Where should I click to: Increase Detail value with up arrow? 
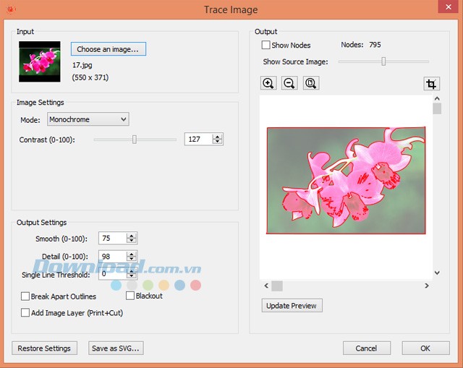(x=132, y=254)
